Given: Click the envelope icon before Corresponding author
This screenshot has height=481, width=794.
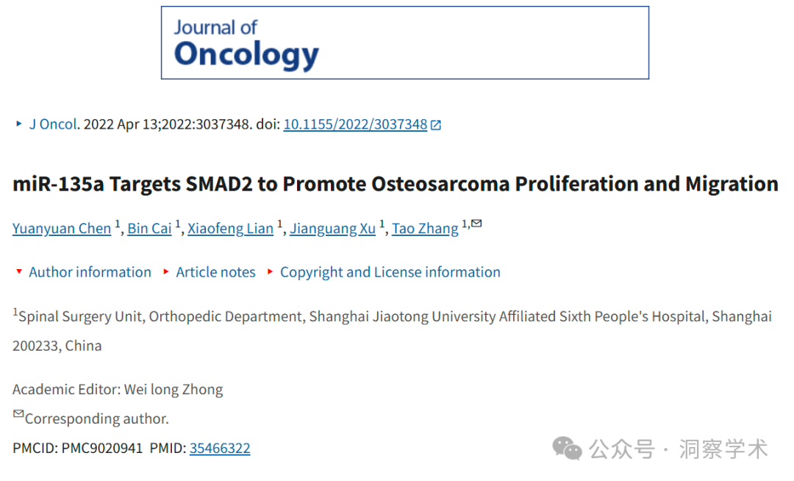Looking at the screenshot, I should pyautogui.click(x=18, y=413).
